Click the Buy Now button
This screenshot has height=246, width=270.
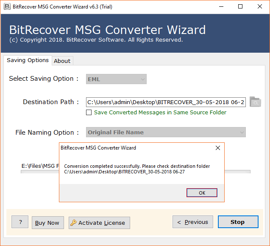pyautogui.click(x=48, y=223)
